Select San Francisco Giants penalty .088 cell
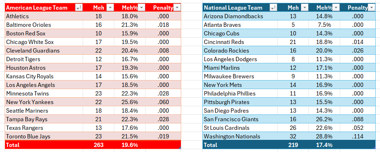Image resolution: width=380 pixels, height=152 pixels. (357, 119)
